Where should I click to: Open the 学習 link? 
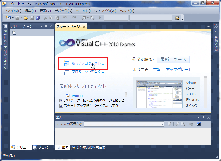[157, 69]
